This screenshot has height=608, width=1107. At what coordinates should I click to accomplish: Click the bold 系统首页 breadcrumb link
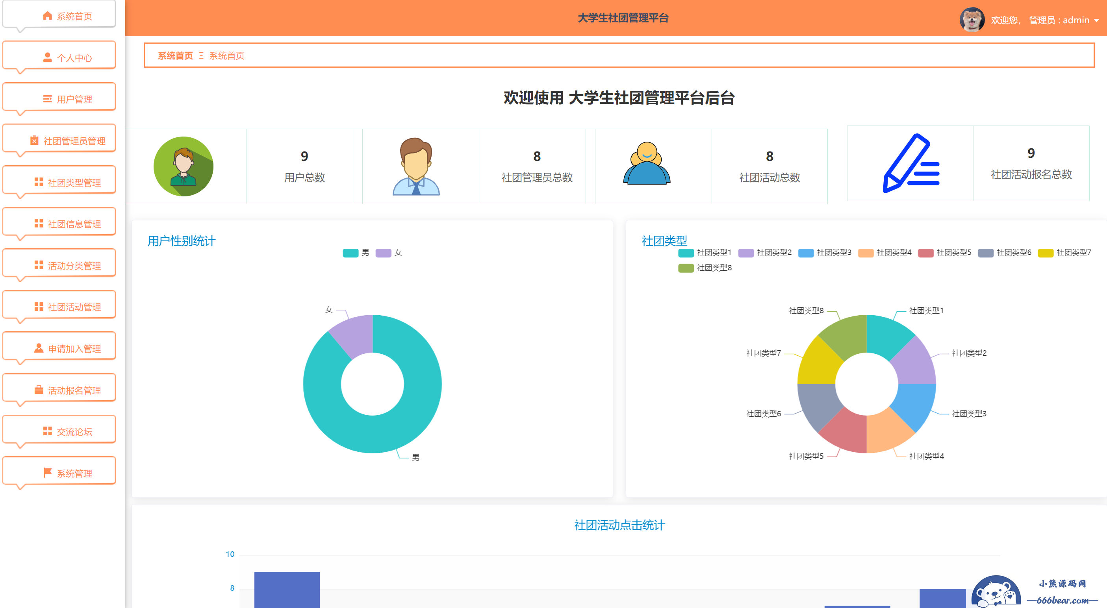click(175, 55)
